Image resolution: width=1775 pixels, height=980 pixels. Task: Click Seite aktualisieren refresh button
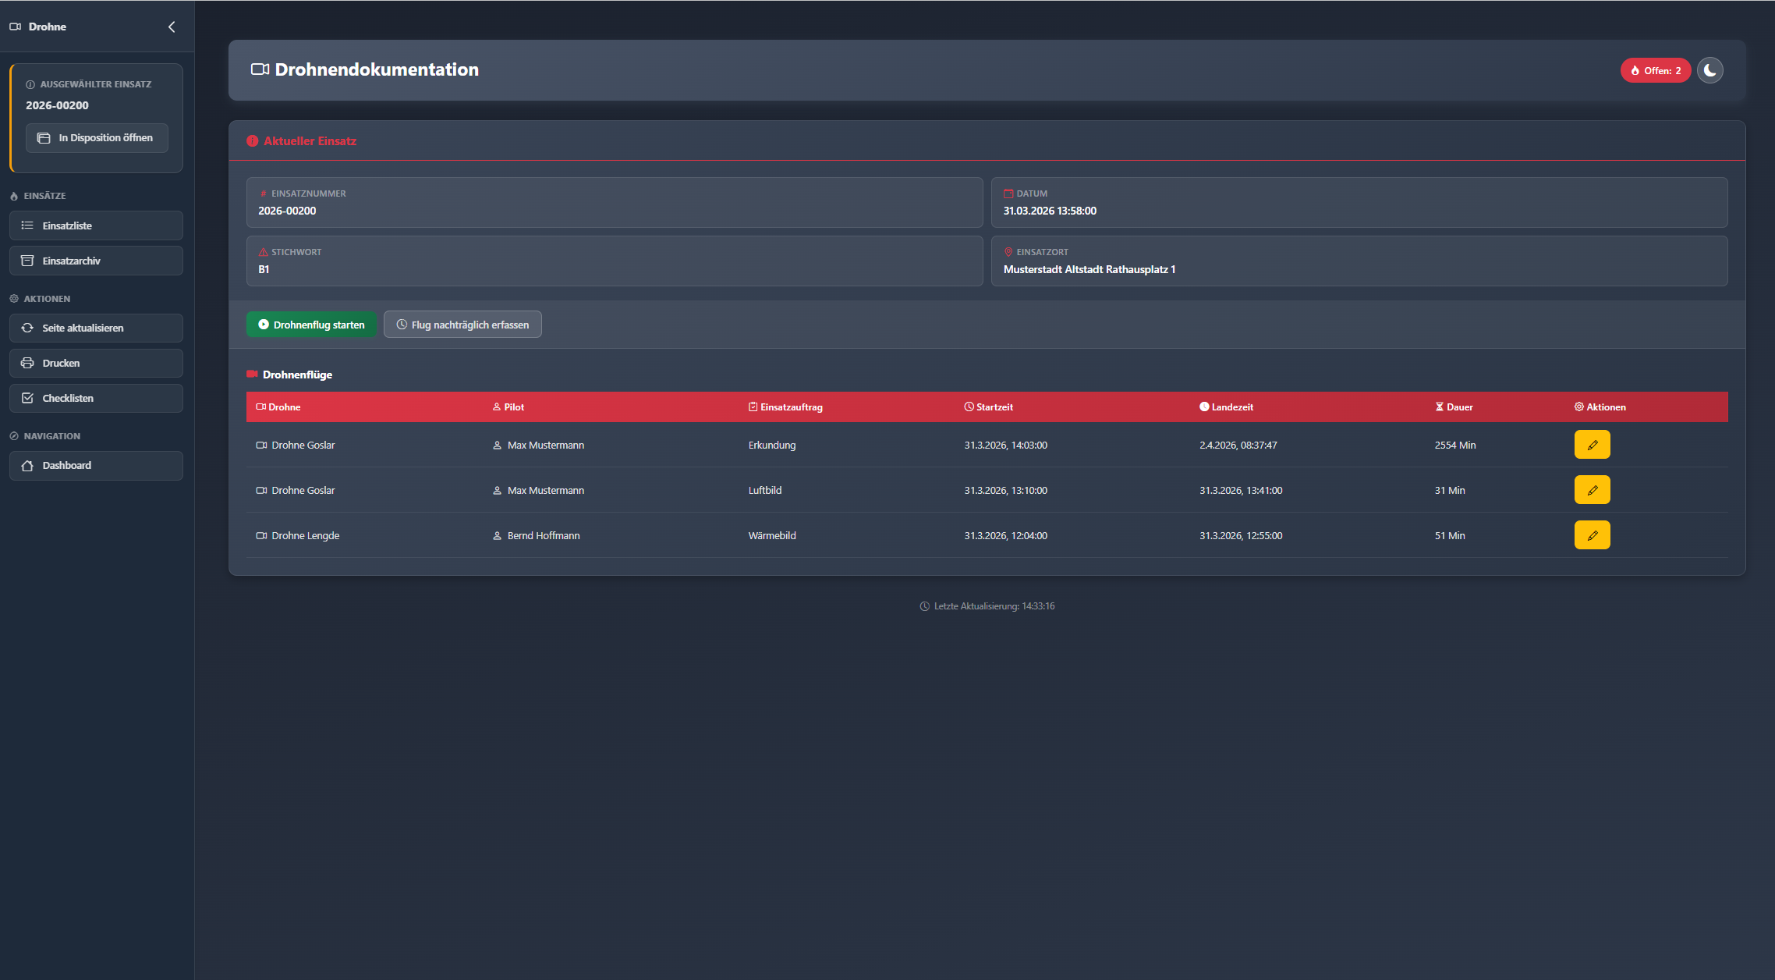(x=96, y=328)
